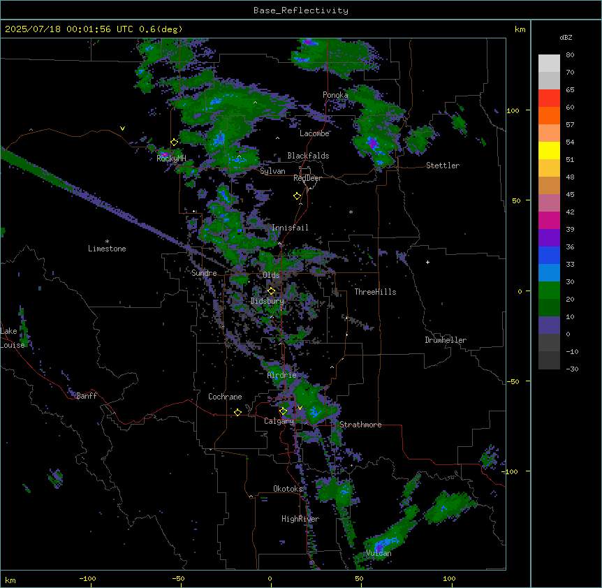Click the -30 value on dBZ legend
Image resolution: width=602 pixels, height=588 pixels.
click(x=572, y=369)
